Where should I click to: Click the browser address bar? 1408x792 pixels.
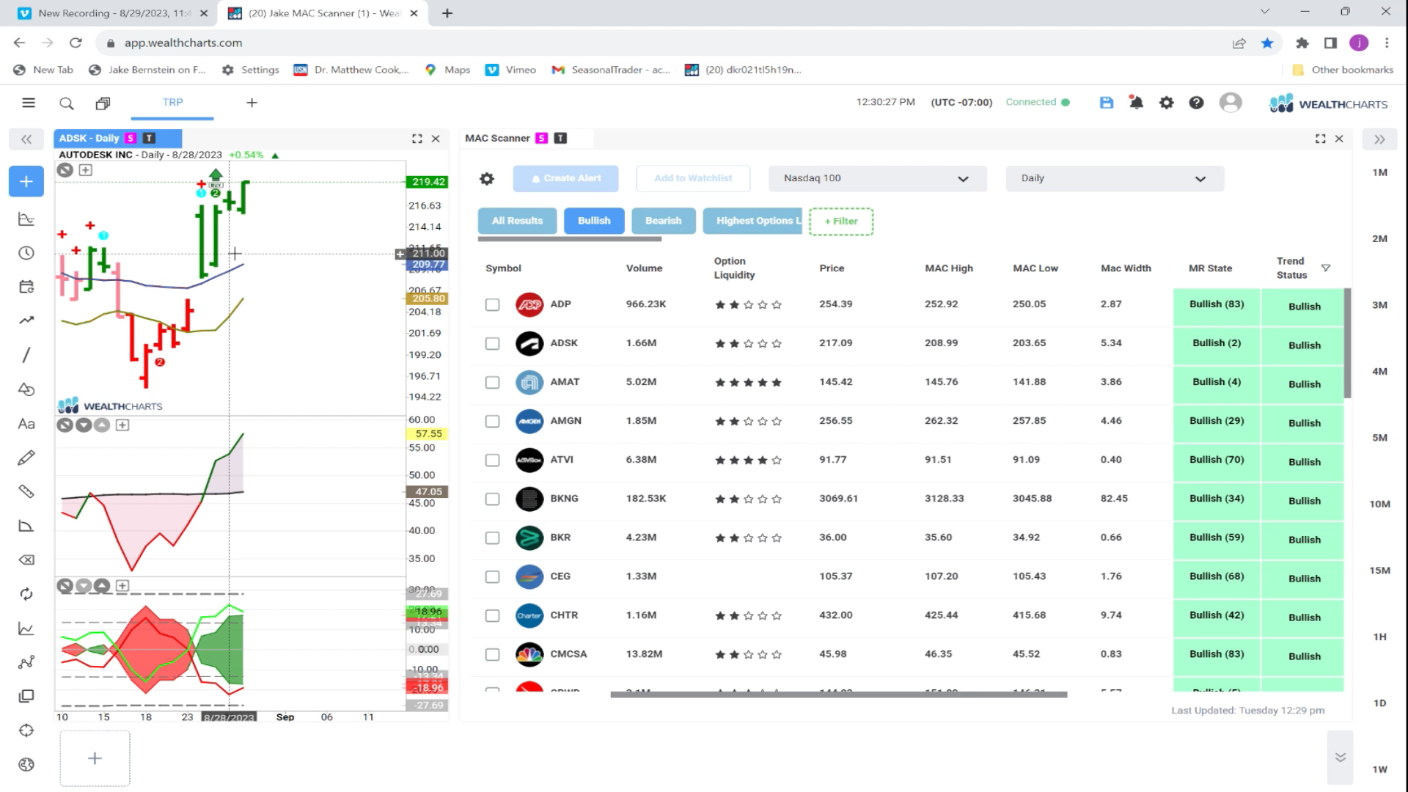pyautogui.click(x=660, y=43)
